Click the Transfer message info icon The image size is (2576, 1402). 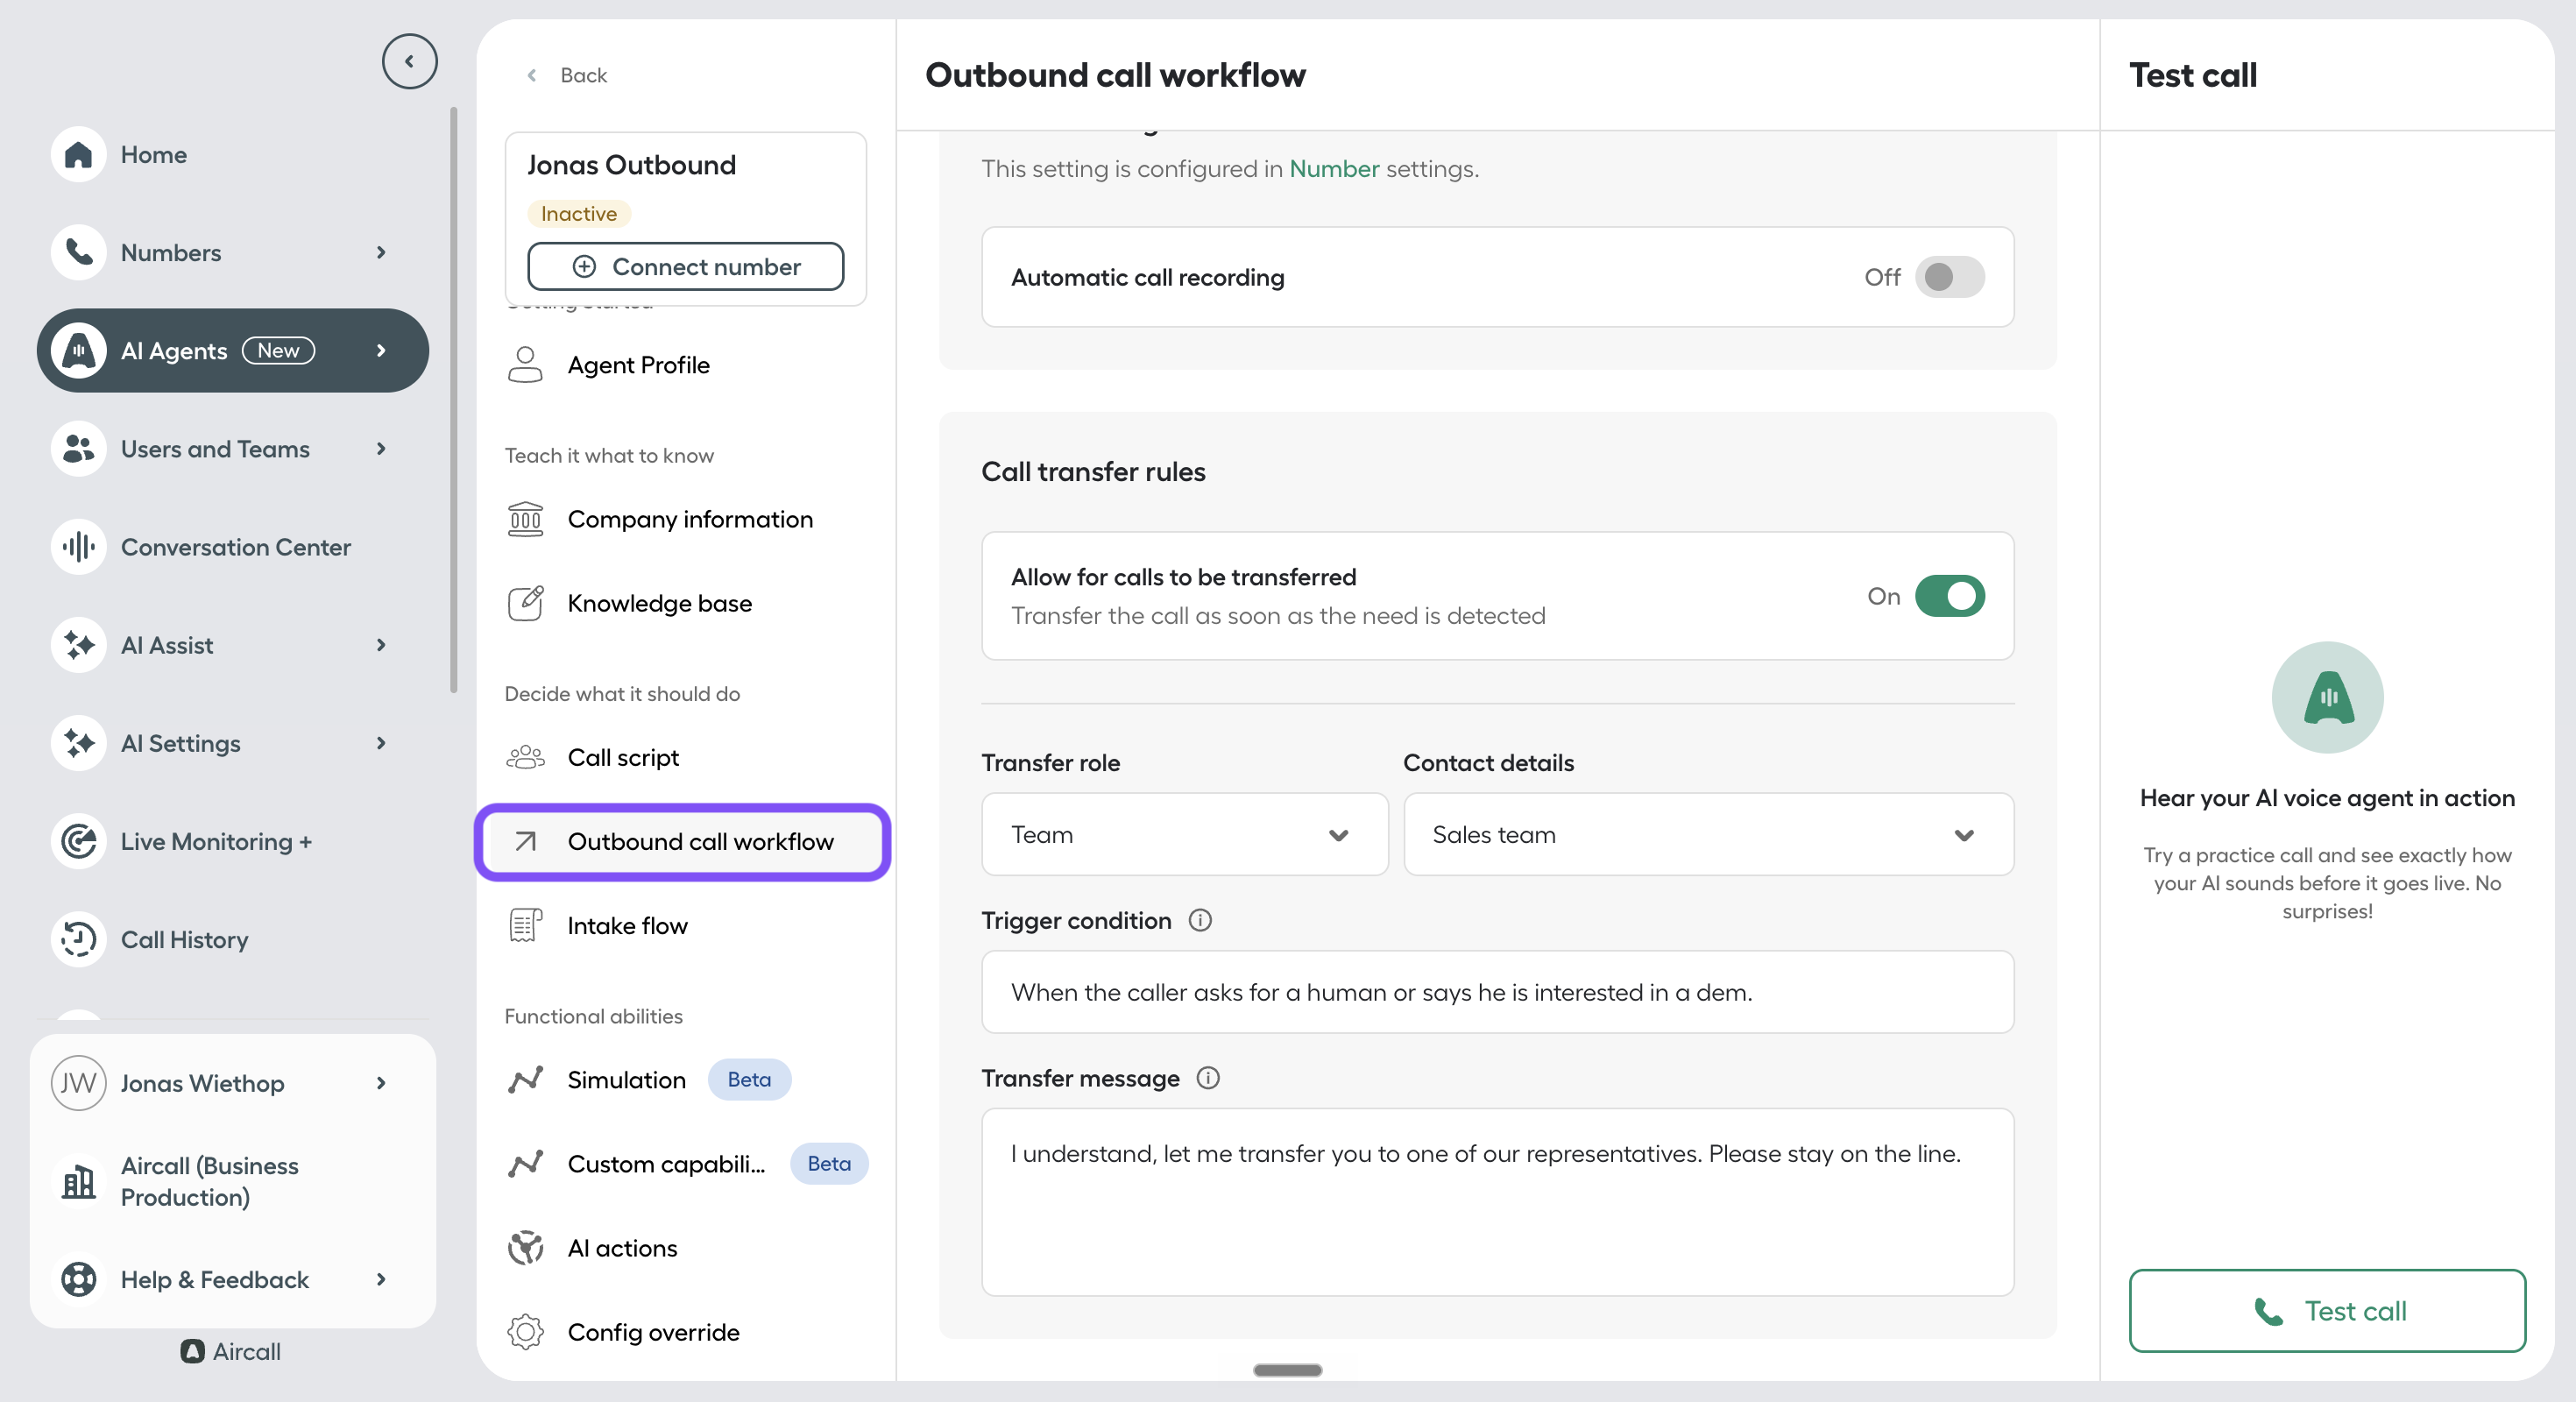coord(1208,1078)
